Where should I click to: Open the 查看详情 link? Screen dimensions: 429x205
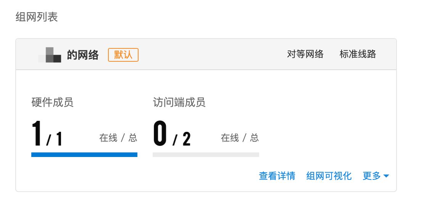[277, 176]
